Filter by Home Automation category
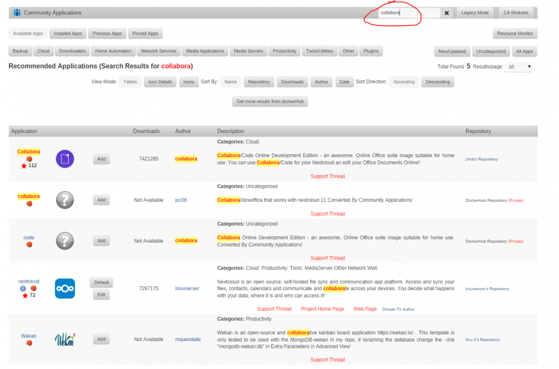Screen dimensions: 559x369 tap(113, 51)
